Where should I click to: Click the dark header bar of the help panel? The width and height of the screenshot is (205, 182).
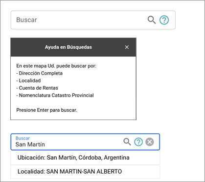[x=73, y=47]
